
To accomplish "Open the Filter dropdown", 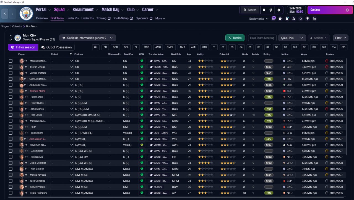I will tap(340, 38).
